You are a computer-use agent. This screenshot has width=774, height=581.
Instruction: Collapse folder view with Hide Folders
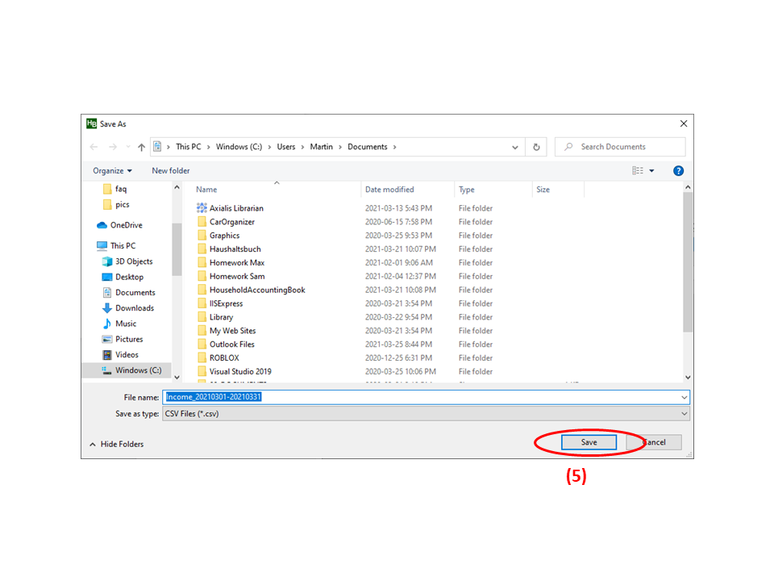116,444
